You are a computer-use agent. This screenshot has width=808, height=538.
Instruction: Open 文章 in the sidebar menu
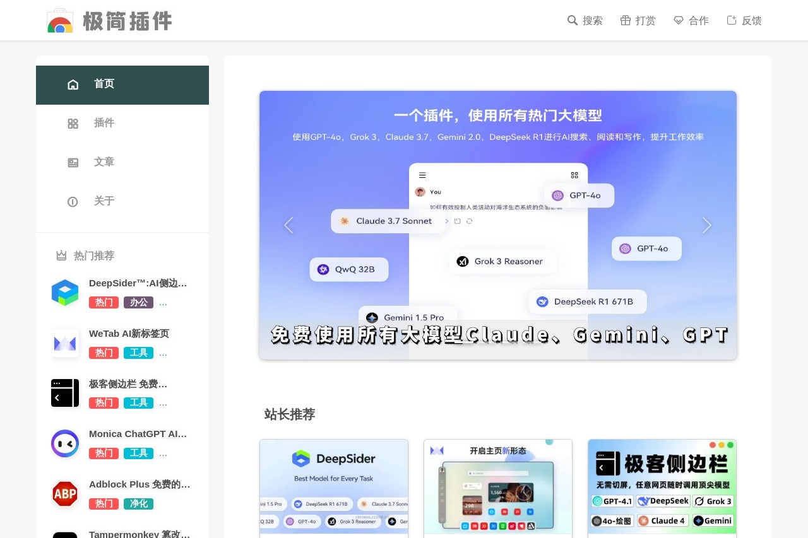point(122,163)
